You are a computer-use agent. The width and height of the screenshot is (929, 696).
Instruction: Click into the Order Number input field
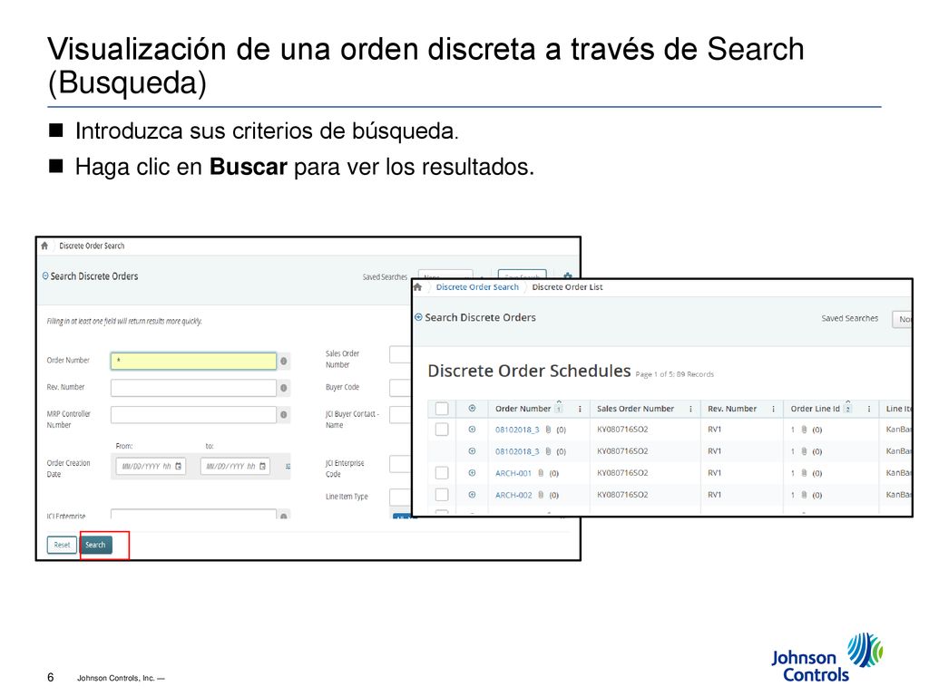193,361
